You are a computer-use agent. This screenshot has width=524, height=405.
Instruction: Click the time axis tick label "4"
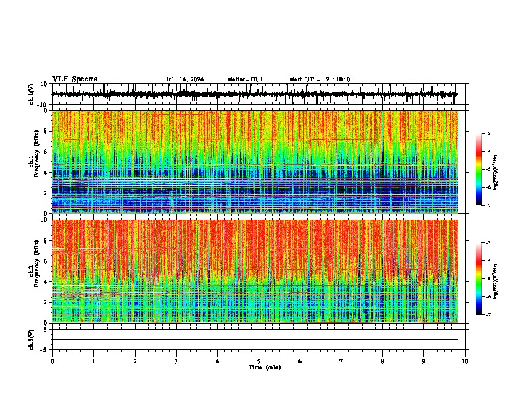click(x=218, y=361)
